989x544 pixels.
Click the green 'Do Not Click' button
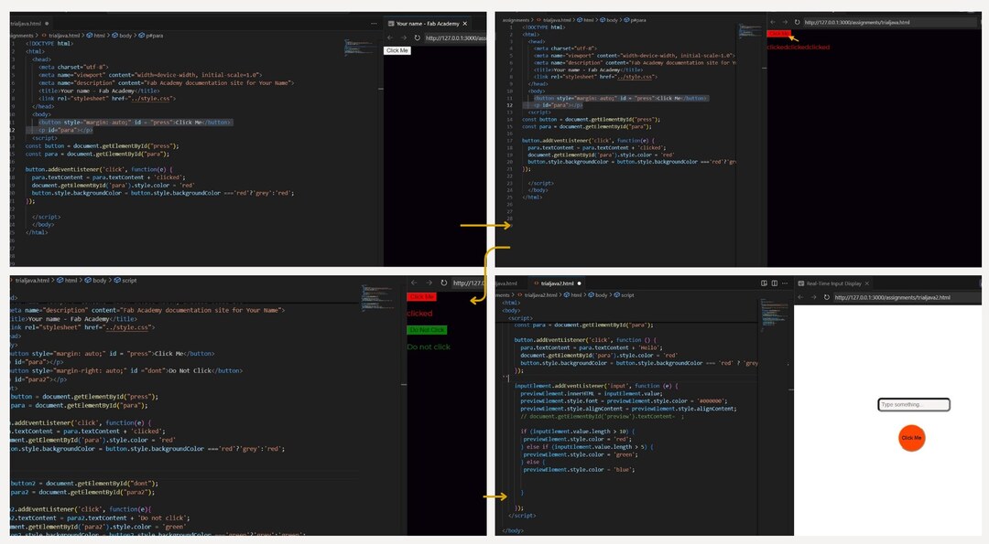tap(427, 330)
